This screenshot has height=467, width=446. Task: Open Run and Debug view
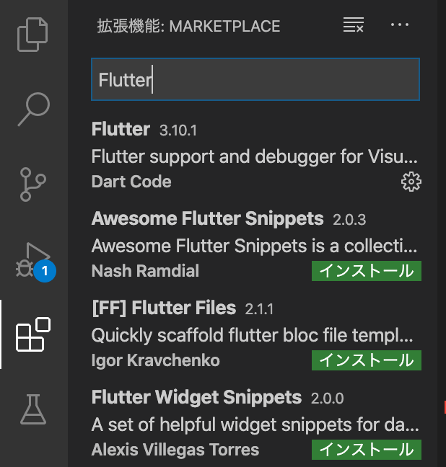(33, 260)
